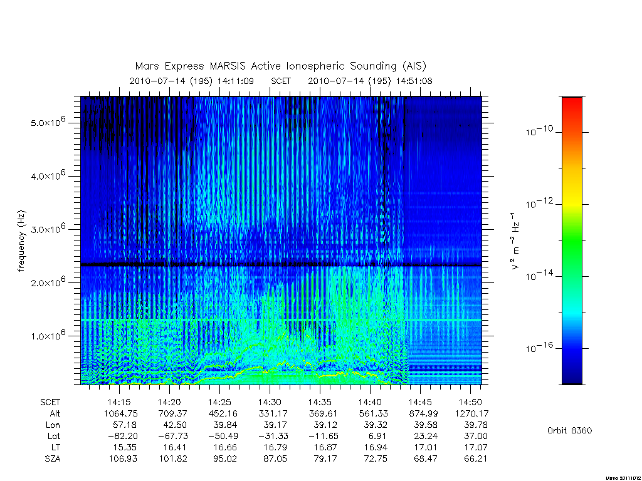Click SZA value 95.02
The height and width of the screenshot is (481, 642).
tap(225, 458)
